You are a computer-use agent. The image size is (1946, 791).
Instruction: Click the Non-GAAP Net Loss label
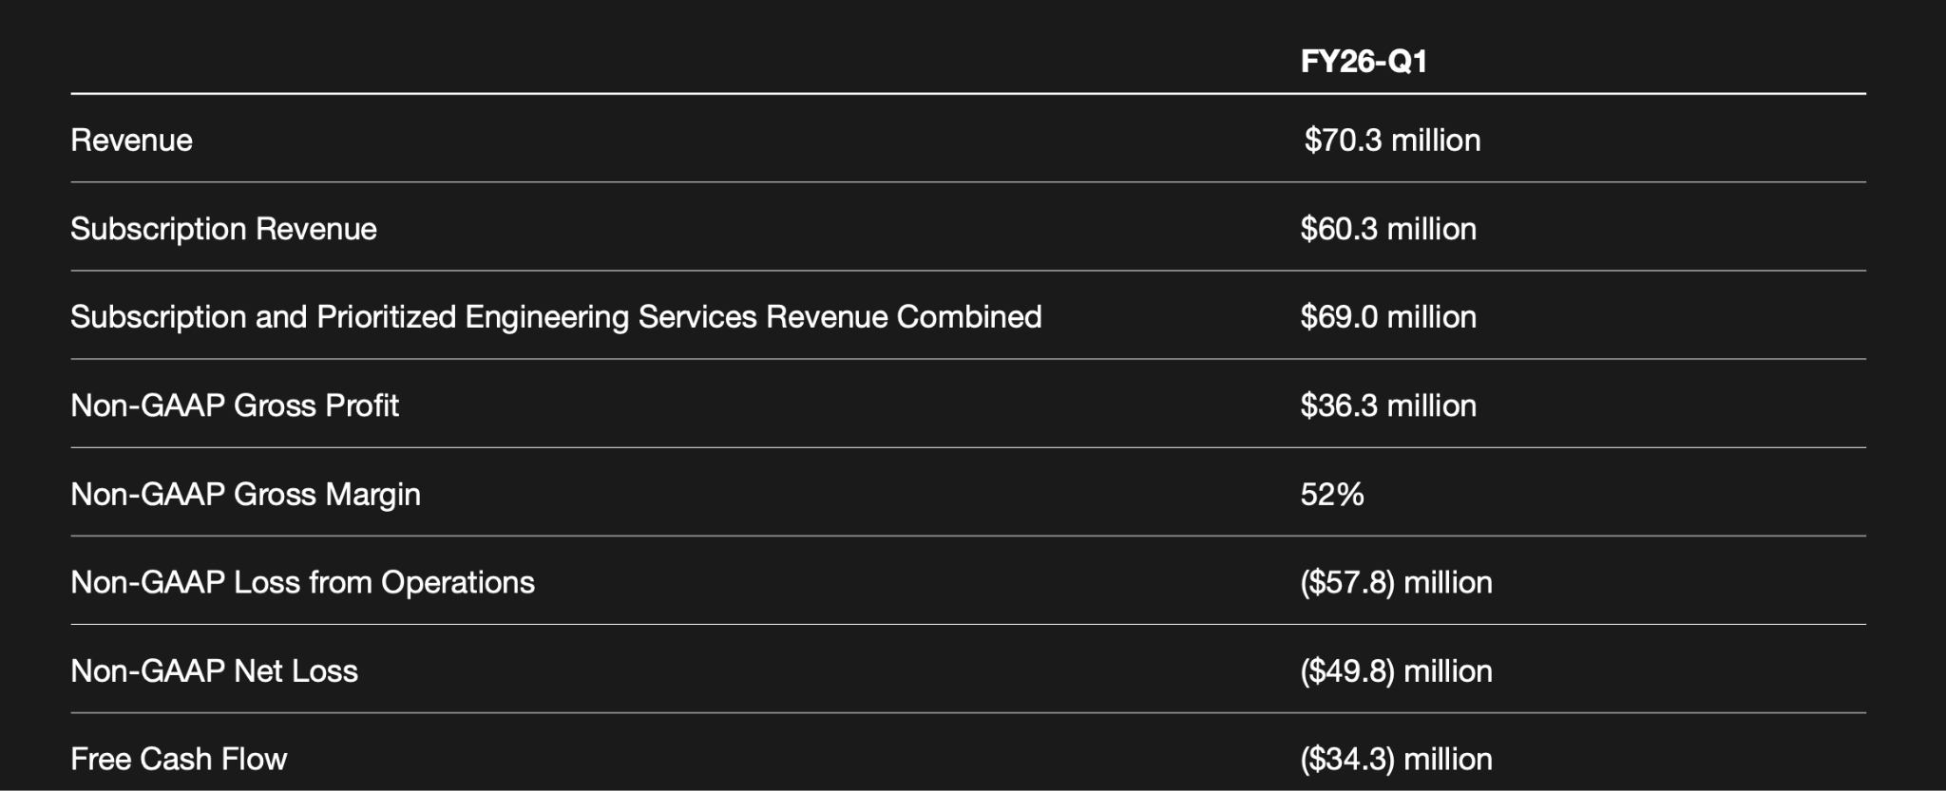pyautogui.click(x=214, y=671)
